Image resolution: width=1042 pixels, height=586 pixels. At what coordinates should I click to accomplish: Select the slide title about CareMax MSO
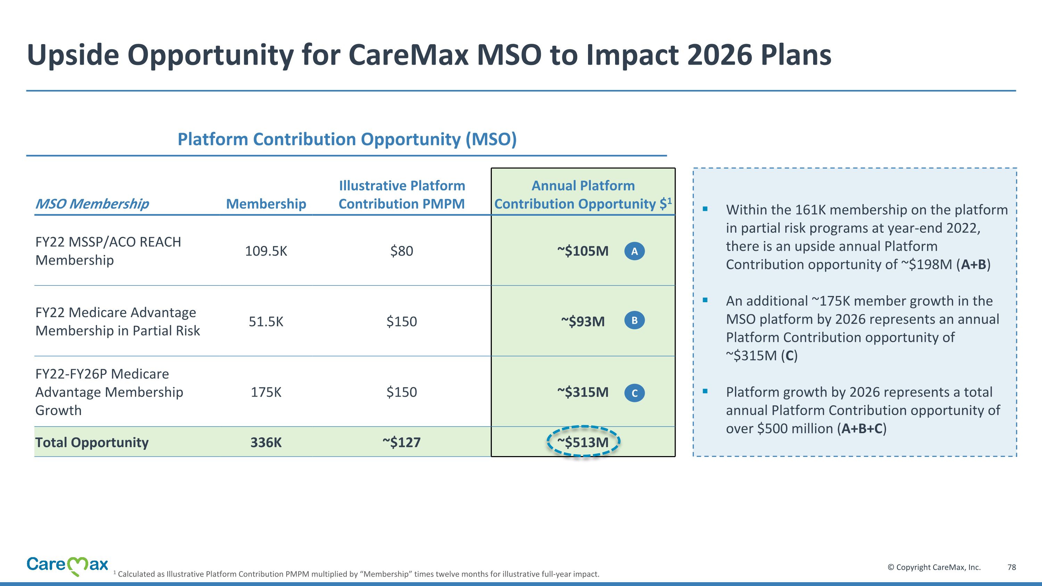429,55
